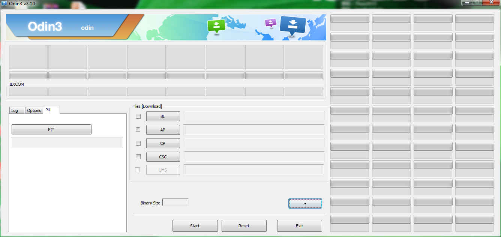The height and width of the screenshot is (237, 501).
Task: Tick the AP file checkbox
Action: point(138,130)
